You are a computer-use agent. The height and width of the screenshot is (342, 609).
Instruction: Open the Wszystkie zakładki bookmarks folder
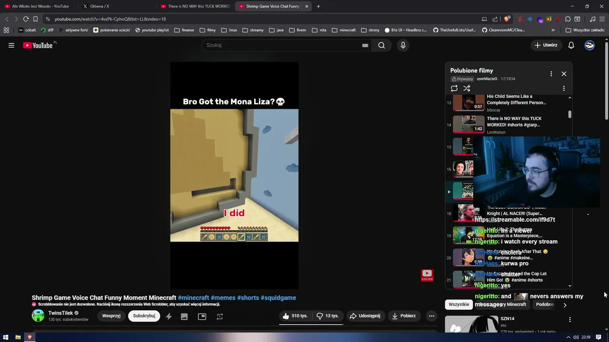click(585, 30)
